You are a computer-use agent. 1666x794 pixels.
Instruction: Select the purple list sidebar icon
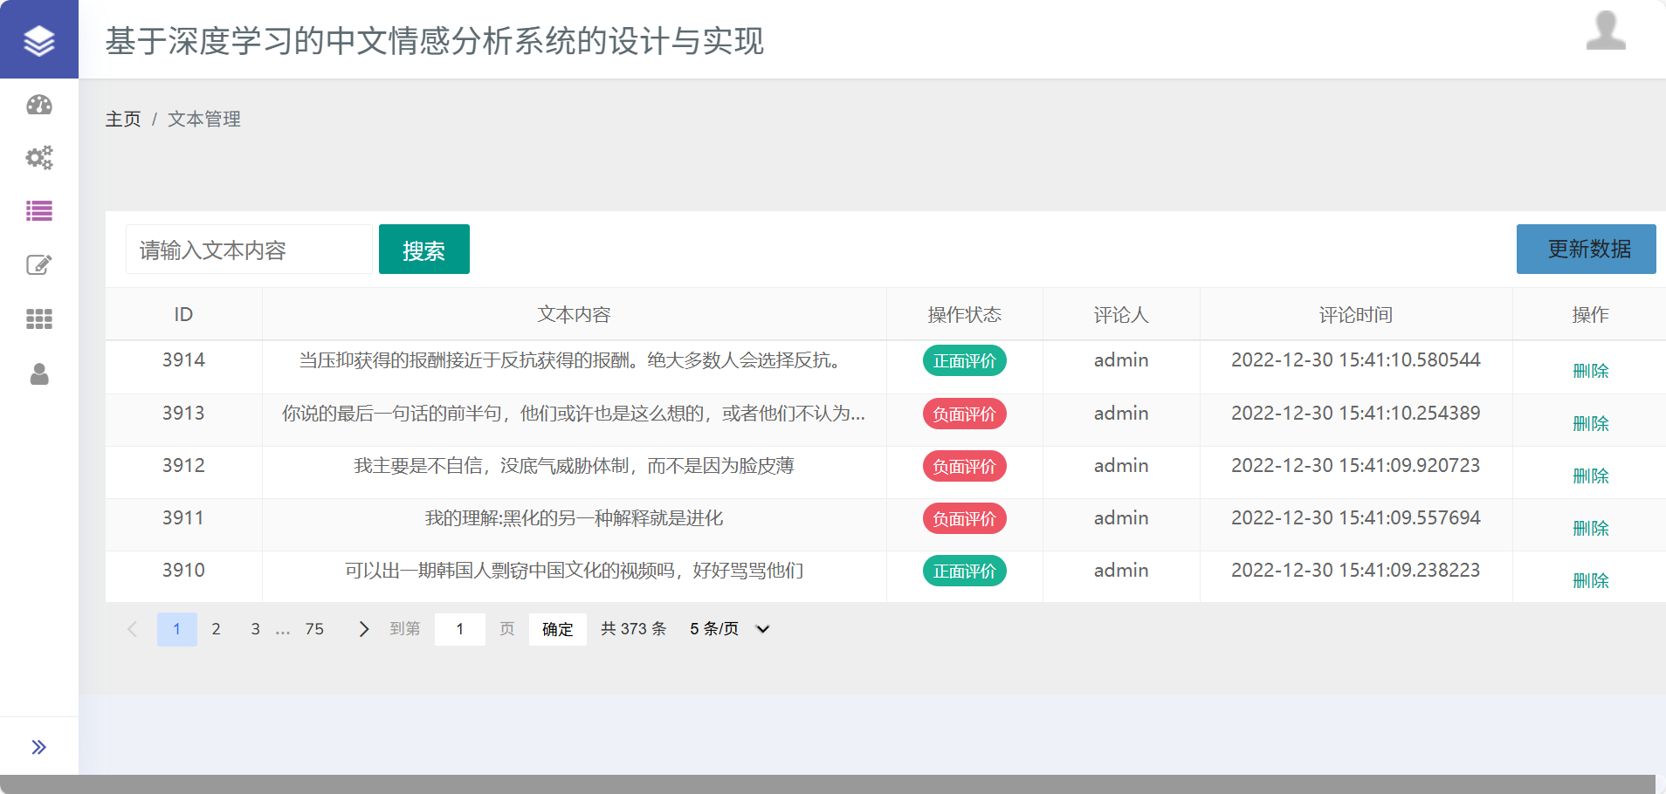click(x=39, y=210)
